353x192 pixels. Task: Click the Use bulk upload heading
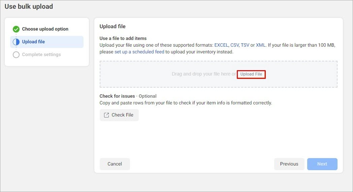click(29, 6)
